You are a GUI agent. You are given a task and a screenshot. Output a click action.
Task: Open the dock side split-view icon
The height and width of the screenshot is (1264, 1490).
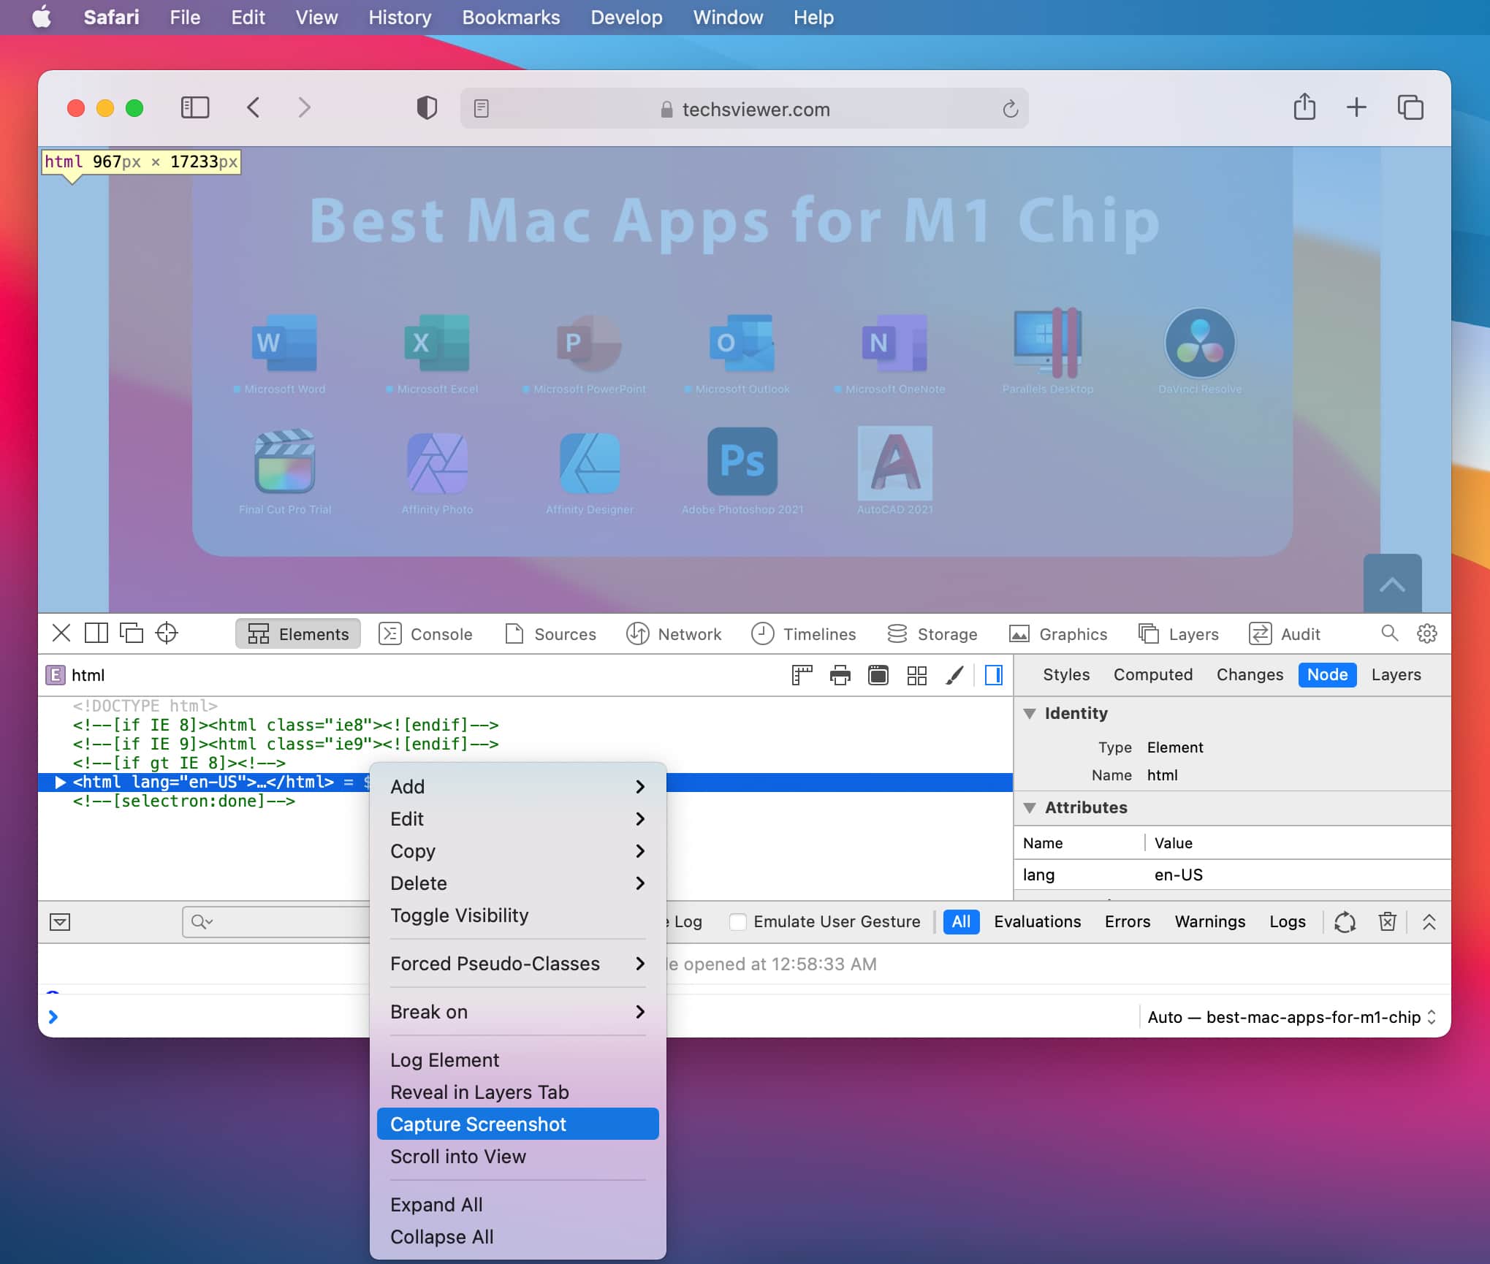pos(96,633)
